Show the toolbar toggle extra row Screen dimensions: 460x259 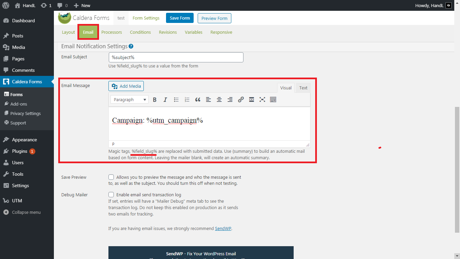273,99
